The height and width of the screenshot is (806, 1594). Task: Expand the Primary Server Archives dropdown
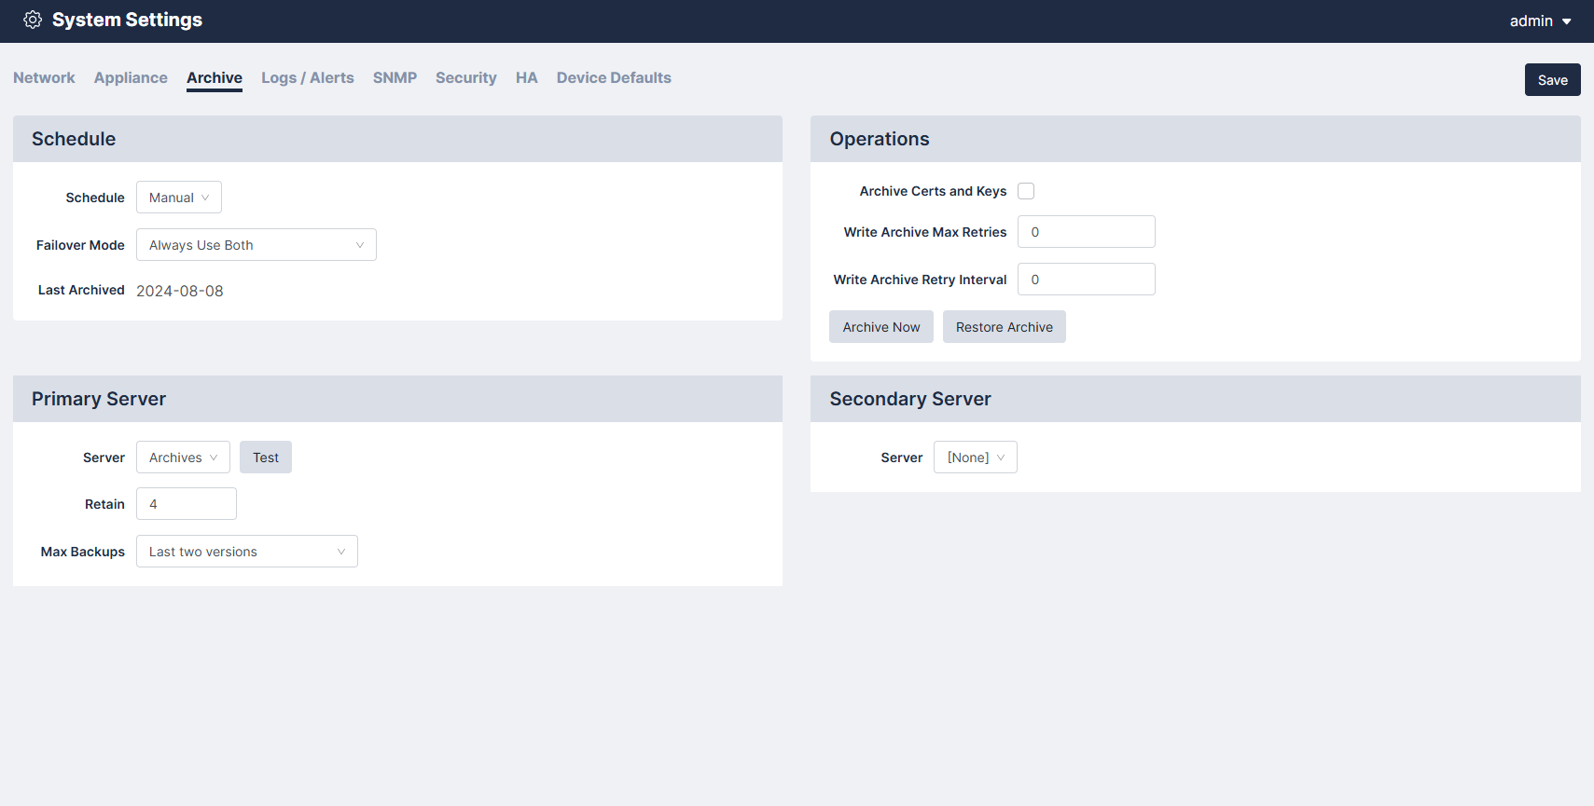183,458
